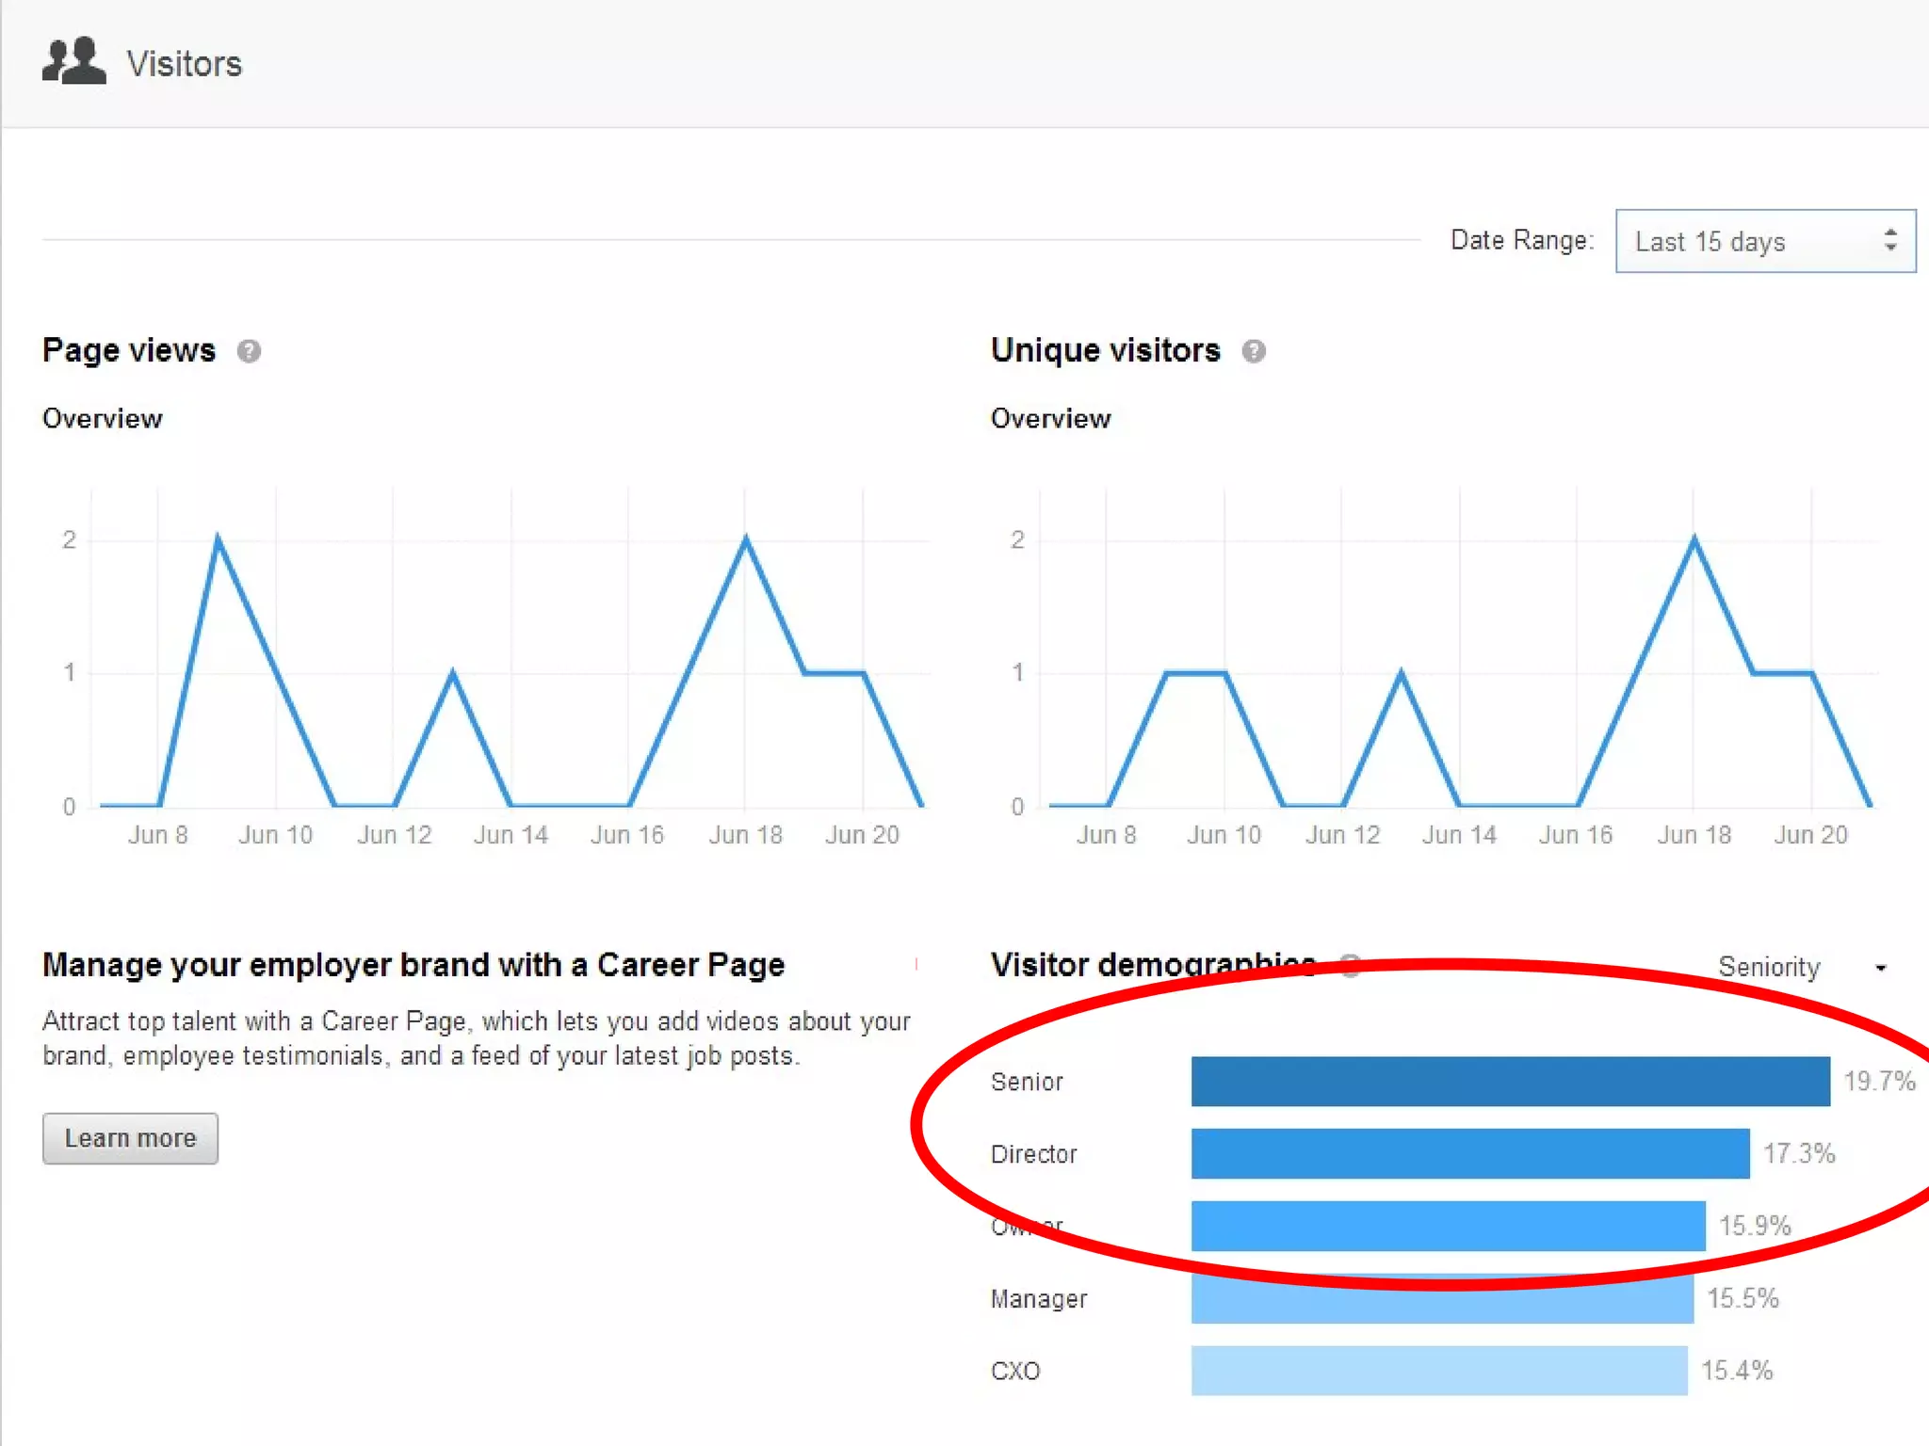Click the Career Page heading link
Viewport: 1929px width, 1446px height.
(413, 965)
